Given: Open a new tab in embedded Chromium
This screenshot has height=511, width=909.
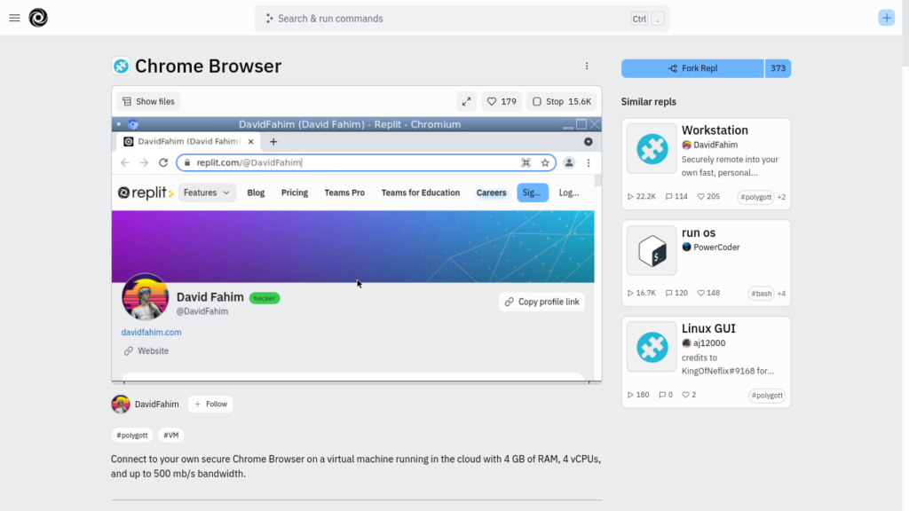Looking at the screenshot, I should tap(273, 141).
